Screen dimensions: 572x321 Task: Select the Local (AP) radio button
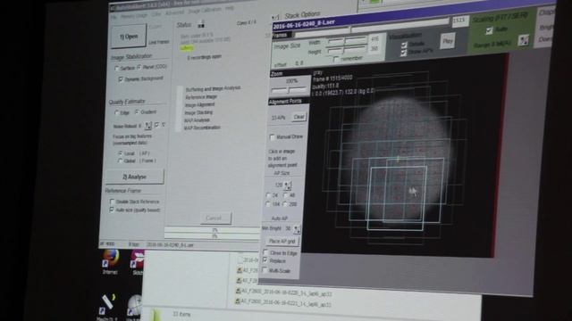point(120,153)
